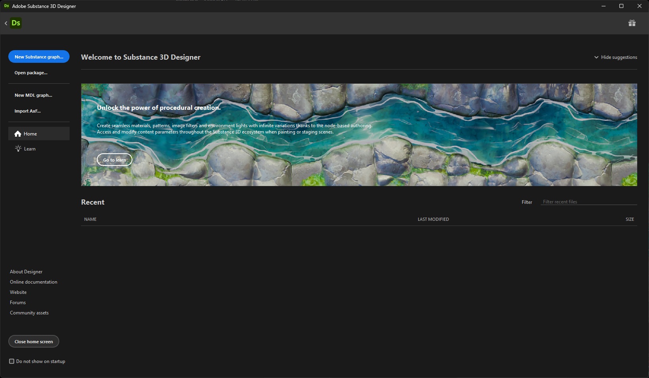The image size is (649, 378).
Task: Click the back arrow beside Ds logo
Action: point(6,23)
